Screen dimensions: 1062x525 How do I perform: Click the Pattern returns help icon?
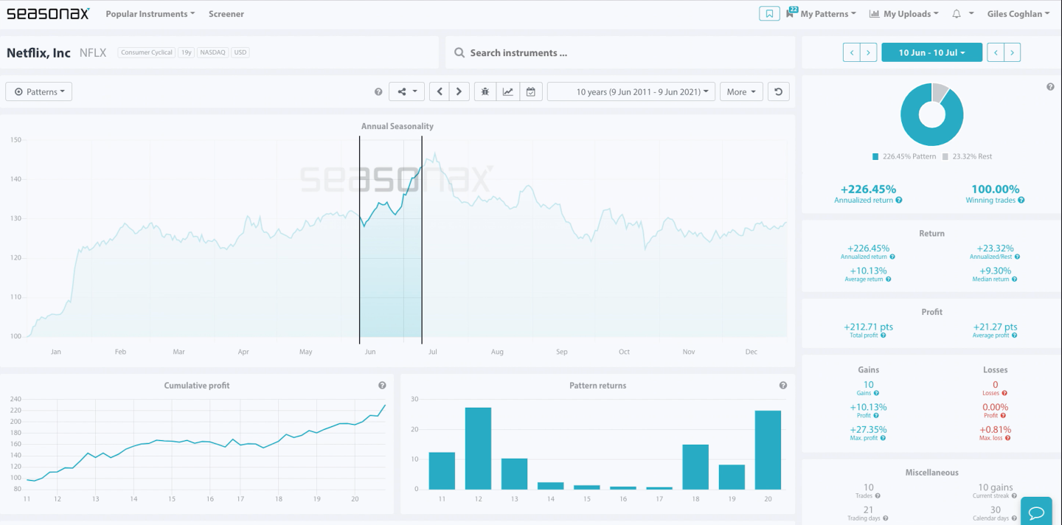click(783, 385)
